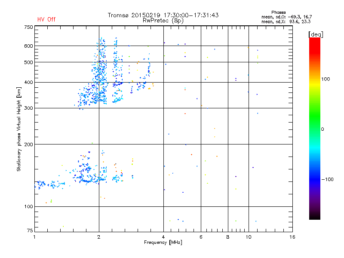Click y-axis tick label '400'

[28, 82]
